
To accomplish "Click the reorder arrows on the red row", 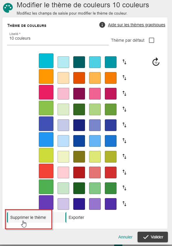I will point(124,172).
